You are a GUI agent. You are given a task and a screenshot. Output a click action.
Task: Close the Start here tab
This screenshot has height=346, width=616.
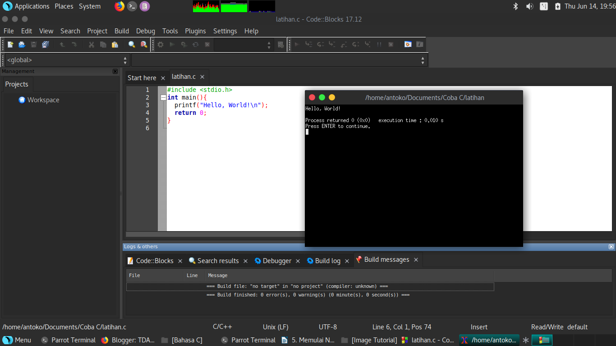point(162,77)
